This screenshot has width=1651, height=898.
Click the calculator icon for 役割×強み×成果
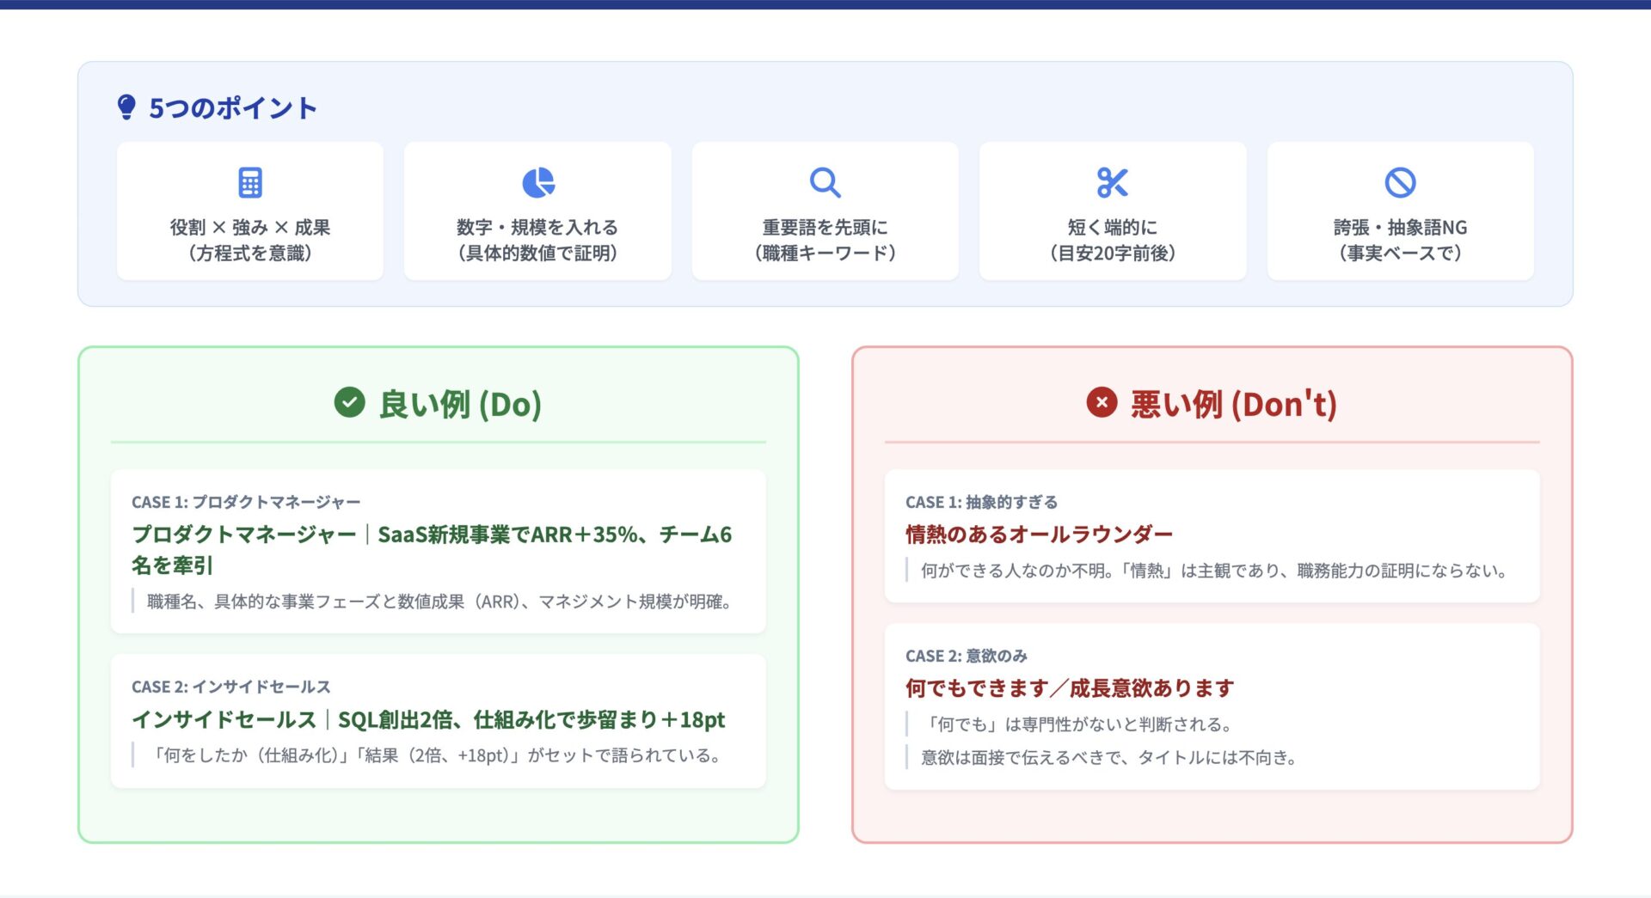pos(249,183)
